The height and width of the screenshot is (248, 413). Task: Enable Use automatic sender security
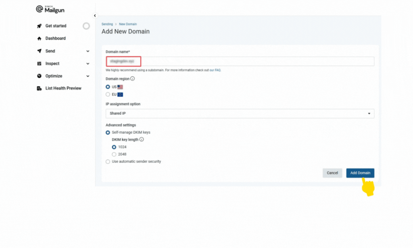108,161
